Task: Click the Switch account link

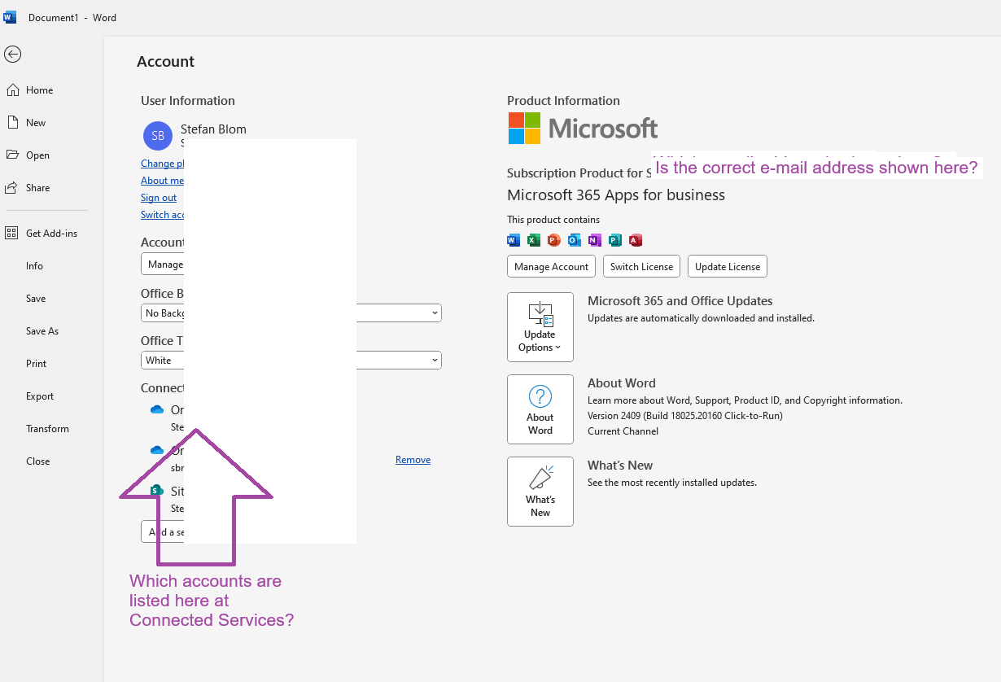Action: click(163, 215)
